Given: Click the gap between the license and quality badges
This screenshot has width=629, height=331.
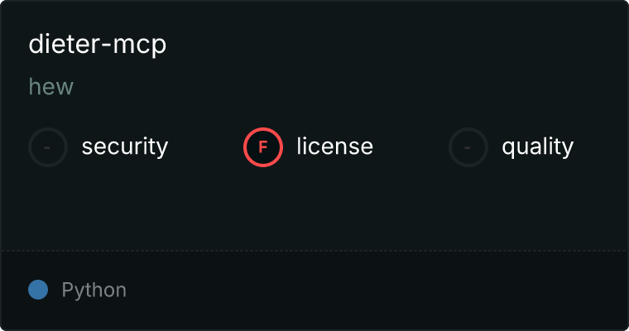Looking at the screenshot, I should point(411,147).
